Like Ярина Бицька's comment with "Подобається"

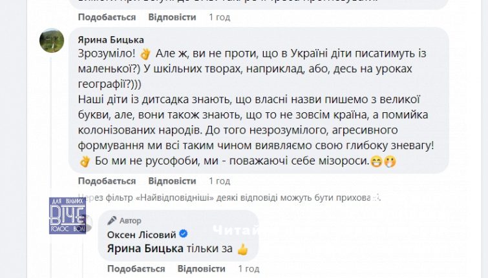tap(107, 181)
